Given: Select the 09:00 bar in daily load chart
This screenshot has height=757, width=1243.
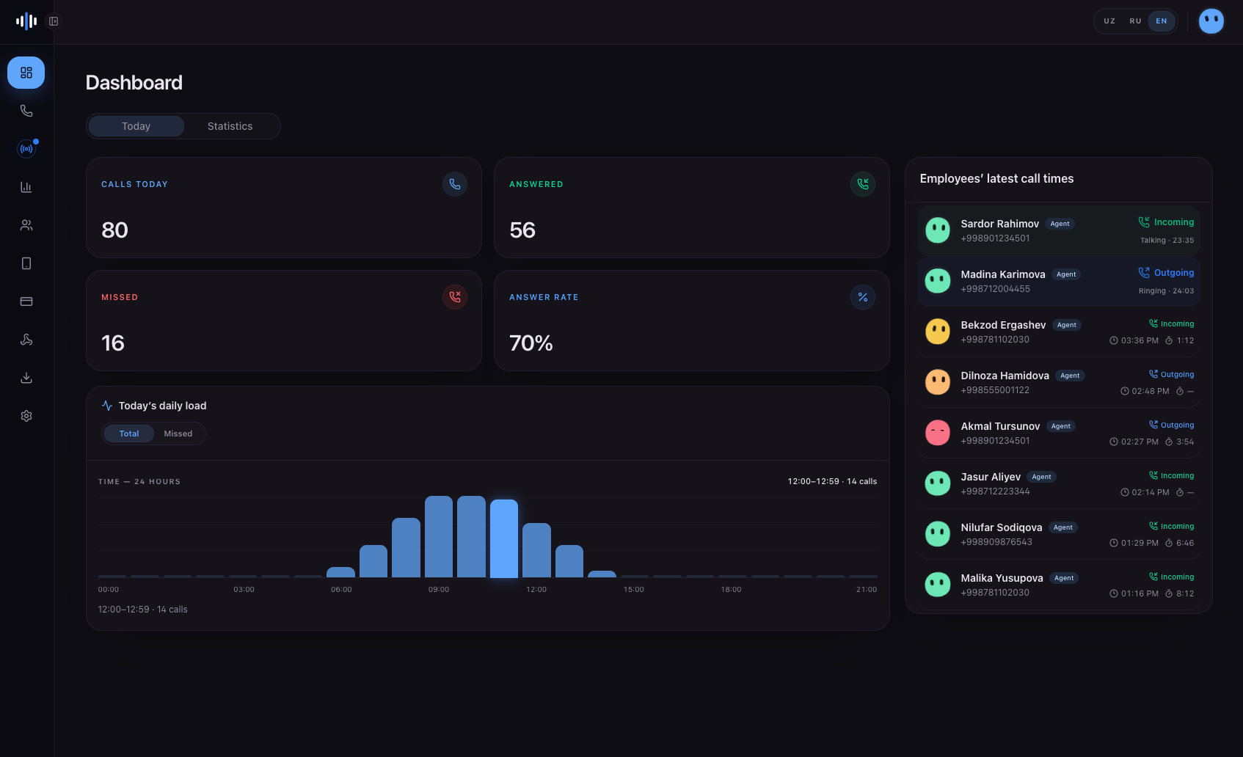Looking at the screenshot, I should 439,537.
